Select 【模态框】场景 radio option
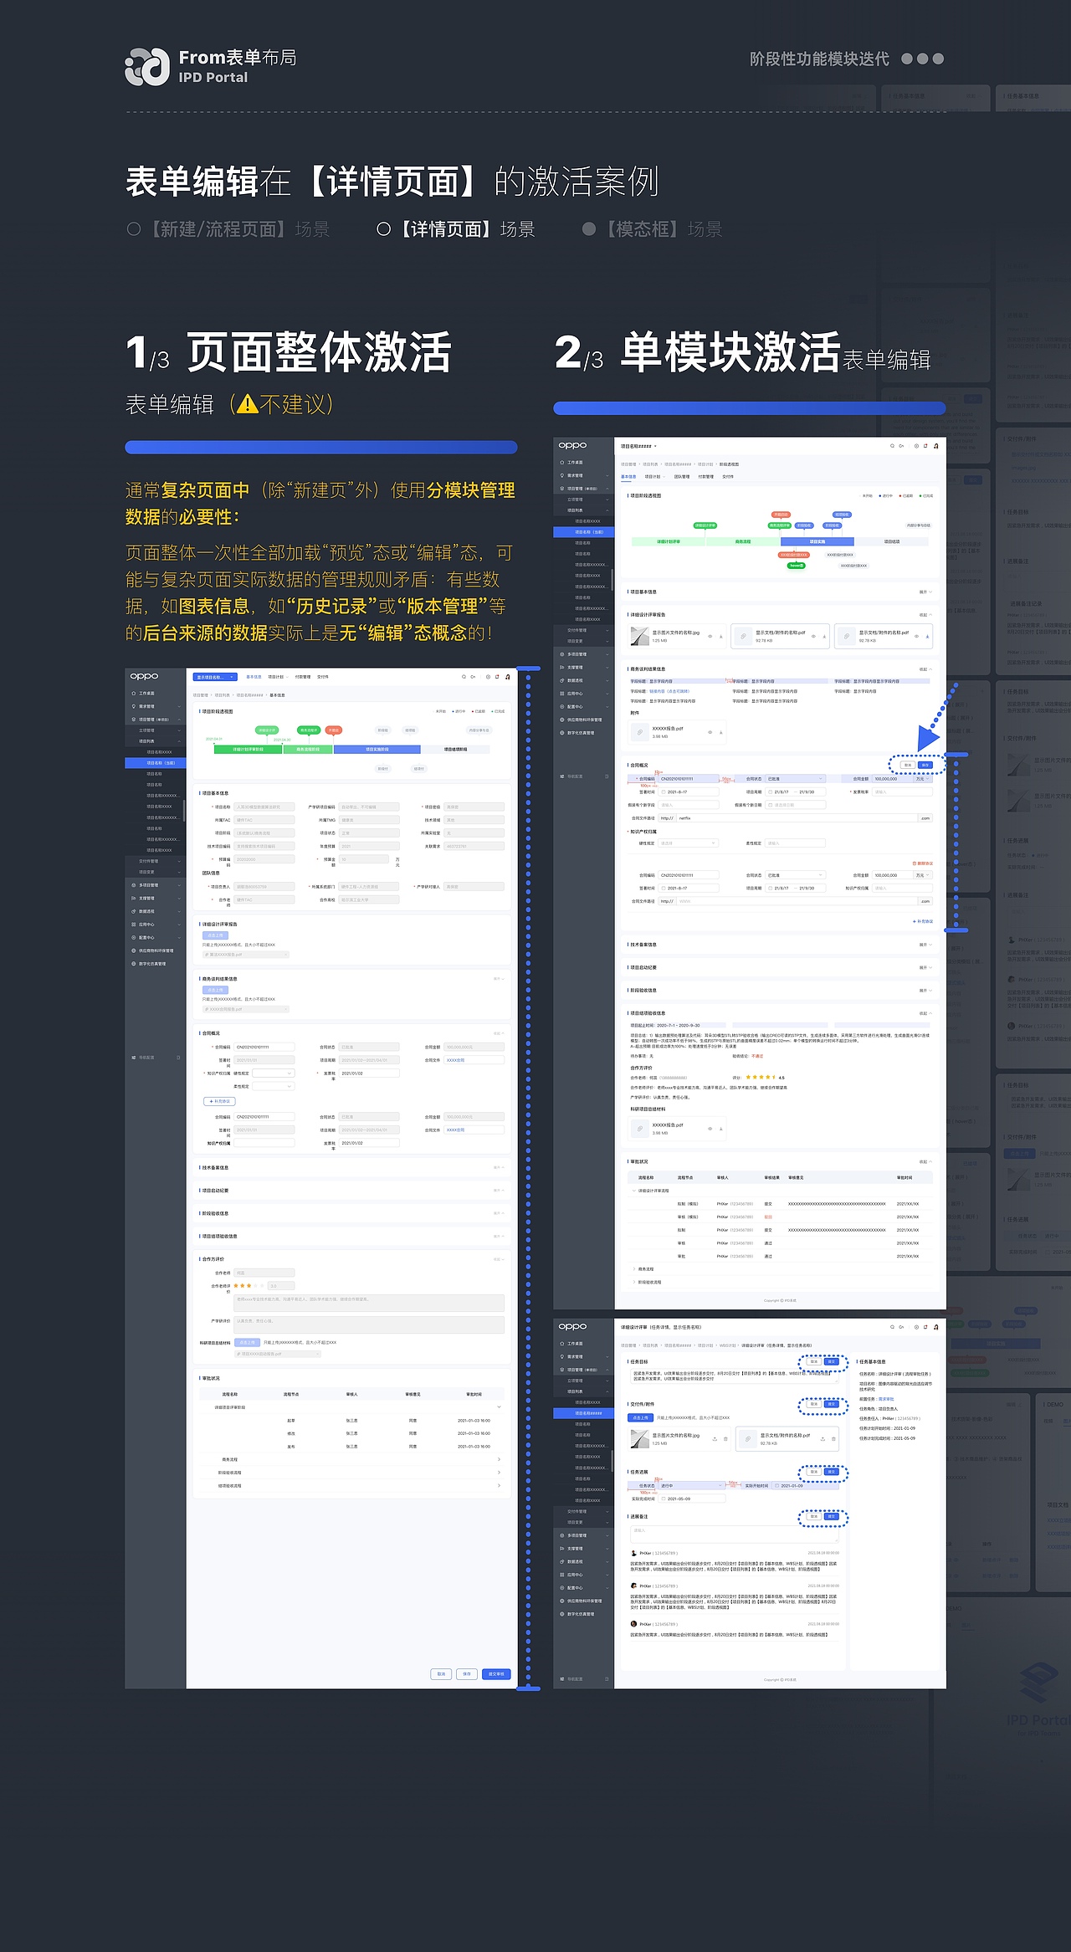The image size is (1071, 1952). 589,228
